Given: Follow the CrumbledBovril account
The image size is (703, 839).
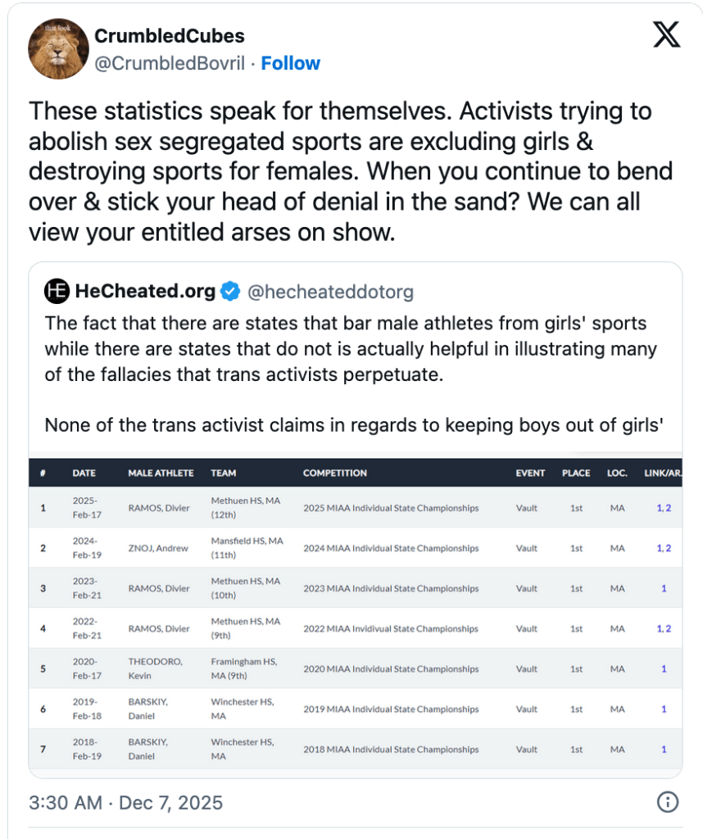Looking at the screenshot, I should [x=290, y=63].
